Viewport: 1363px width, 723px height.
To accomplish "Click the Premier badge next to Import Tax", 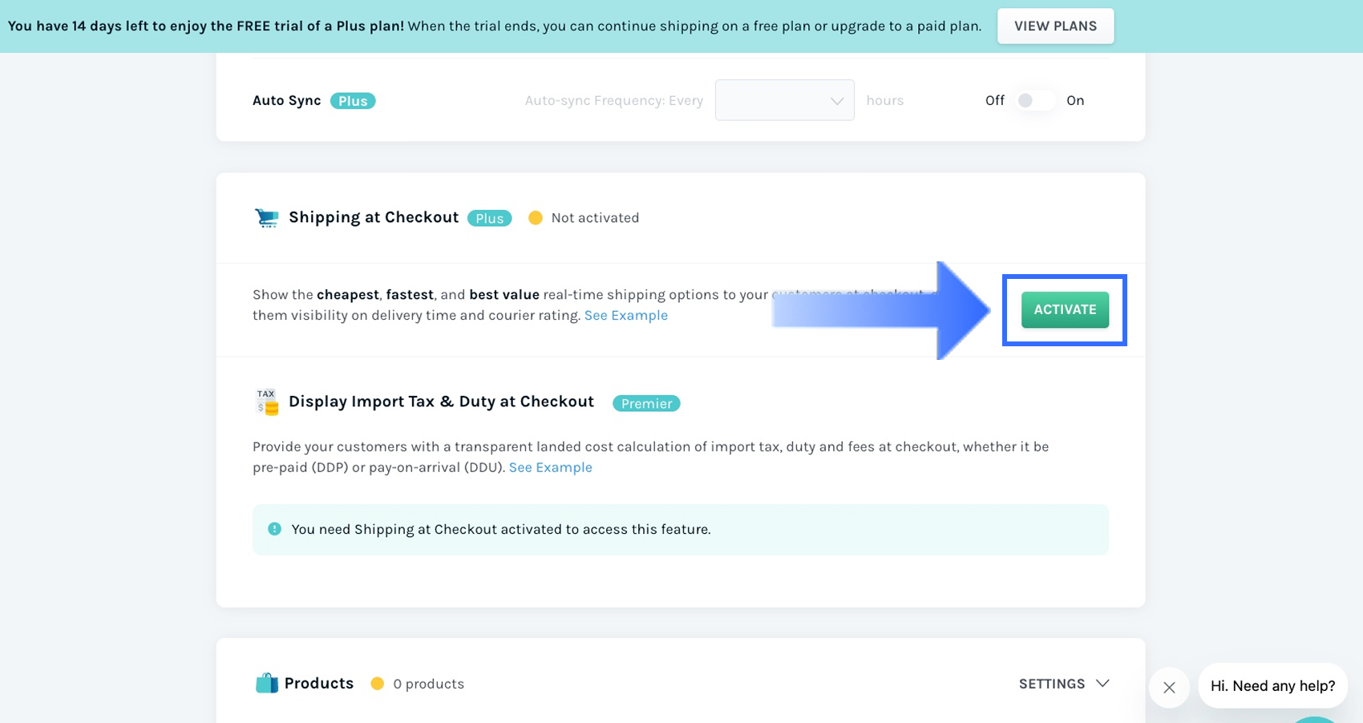I will coord(646,403).
